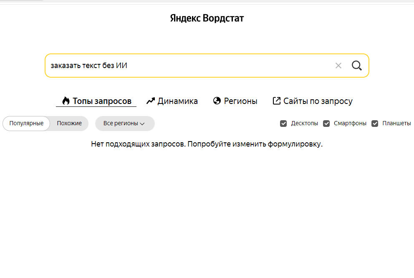Image resolution: width=414 pixels, height=278 pixels.
Task: Click the globe icon beside Регионы
Action: (x=217, y=101)
